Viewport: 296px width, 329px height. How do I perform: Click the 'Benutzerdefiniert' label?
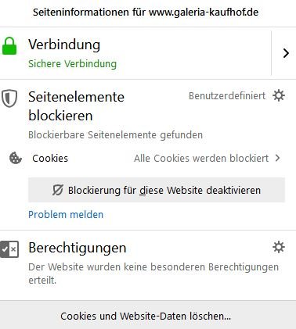point(227,96)
